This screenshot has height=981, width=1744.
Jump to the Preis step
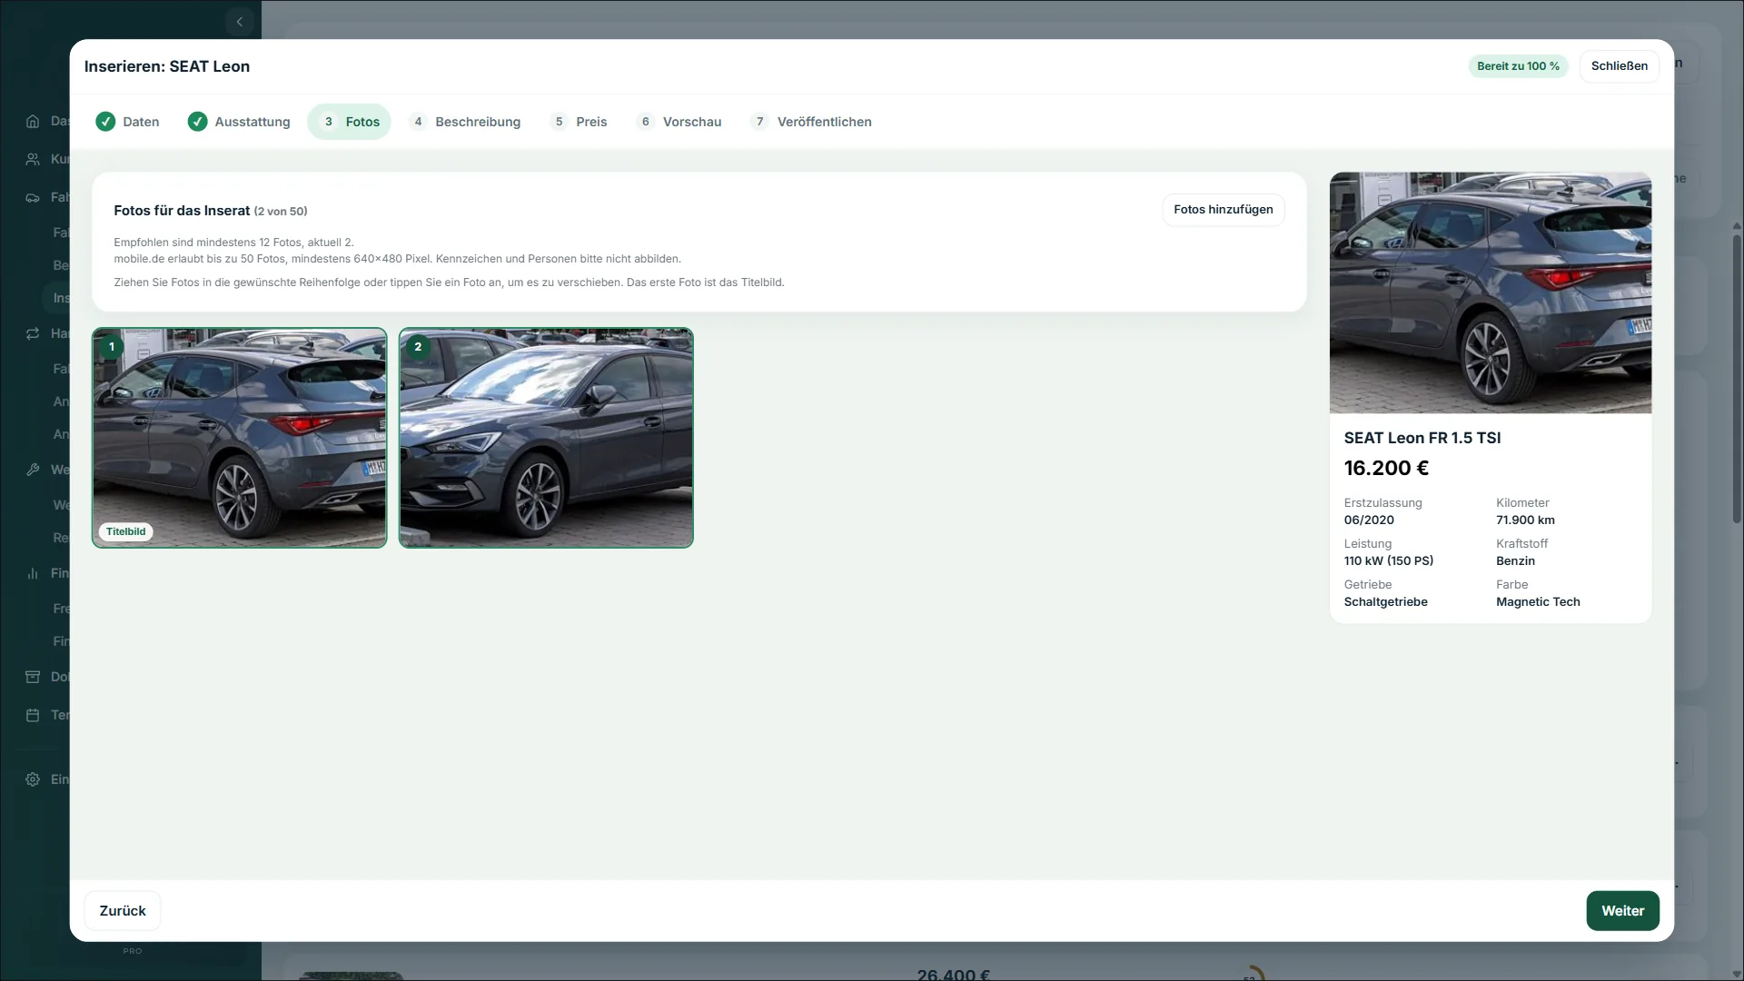tap(579, 122)
